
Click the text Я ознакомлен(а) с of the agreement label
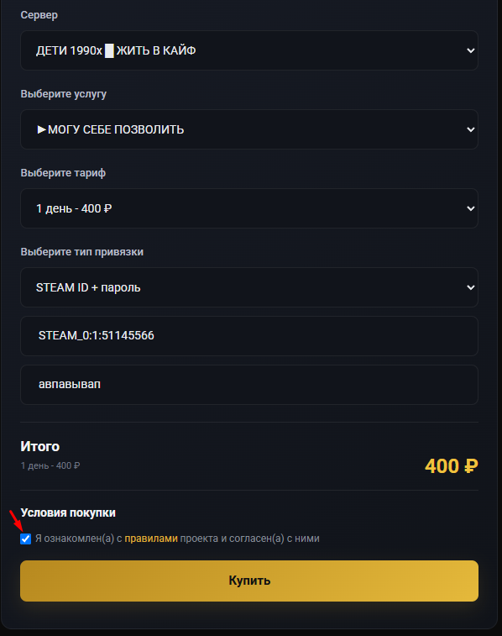click(x=79, y=539)
